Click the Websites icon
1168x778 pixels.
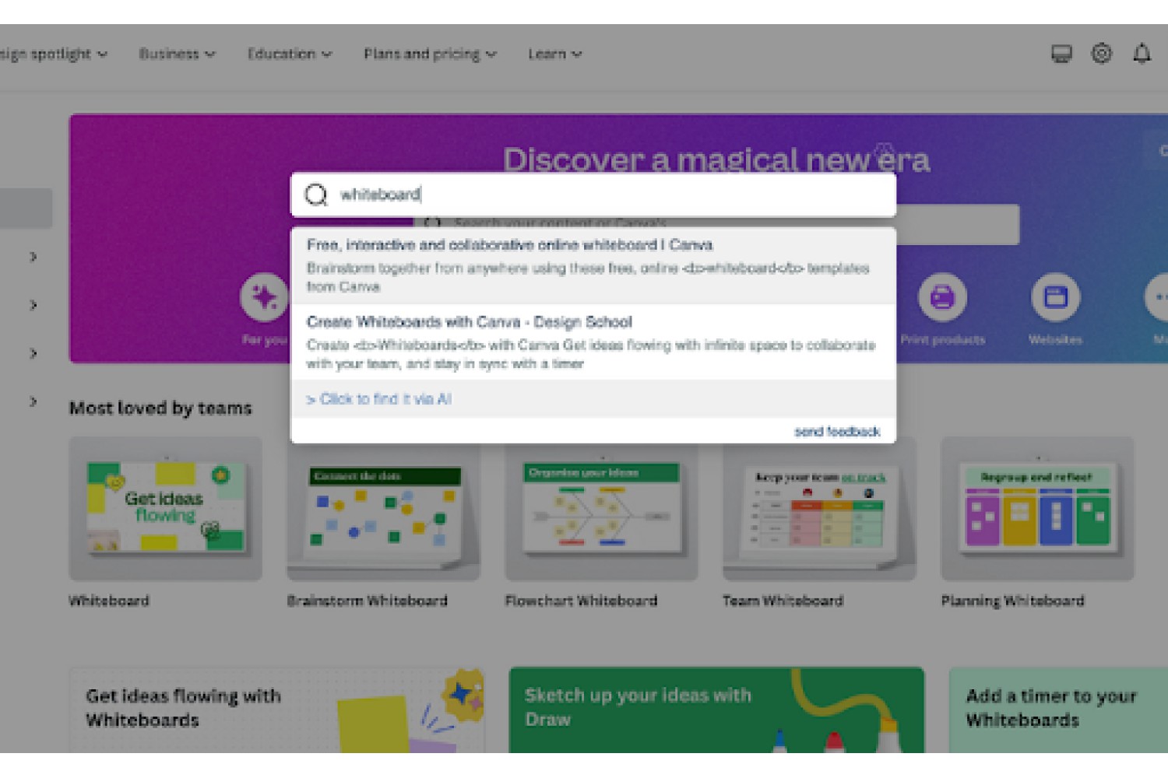tap(1055, 297)
